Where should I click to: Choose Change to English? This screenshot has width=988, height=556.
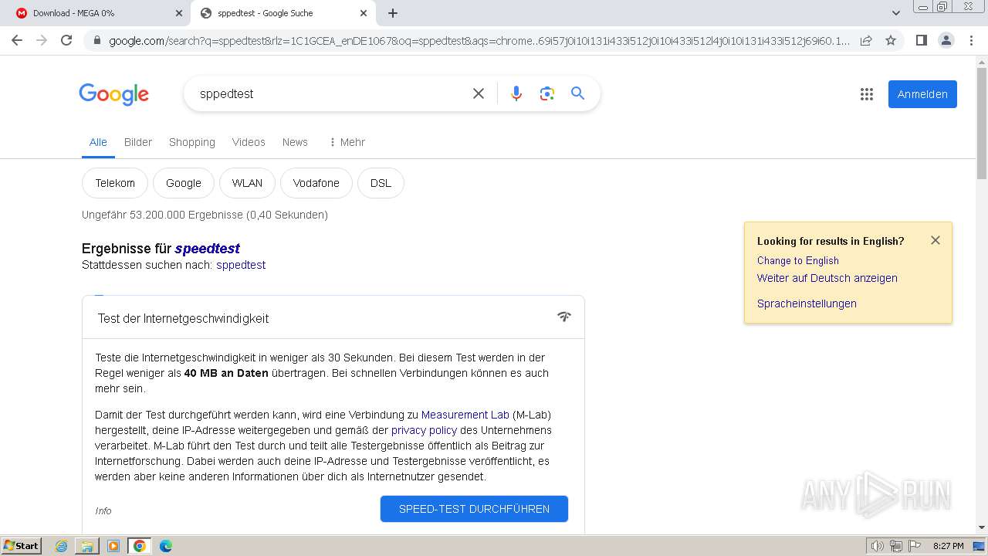798,261
